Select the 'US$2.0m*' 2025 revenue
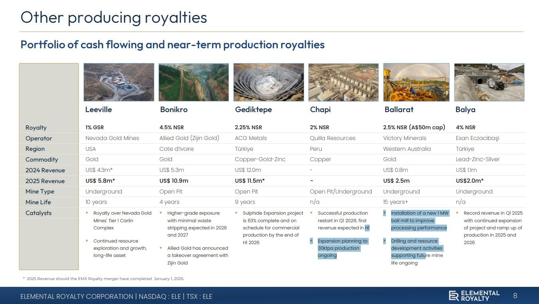 tap(470, 181)
